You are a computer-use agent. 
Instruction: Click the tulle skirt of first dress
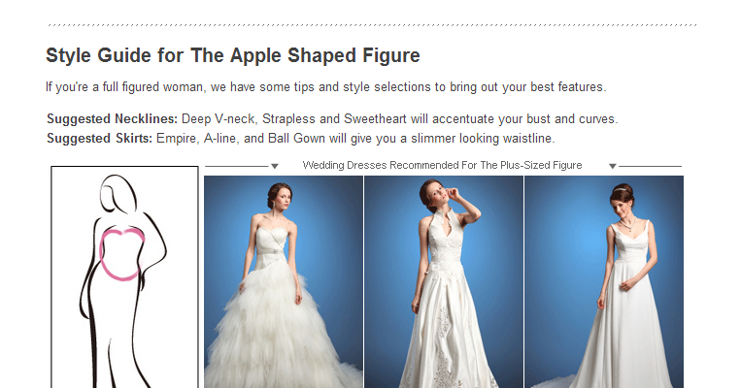pos(279,331)
